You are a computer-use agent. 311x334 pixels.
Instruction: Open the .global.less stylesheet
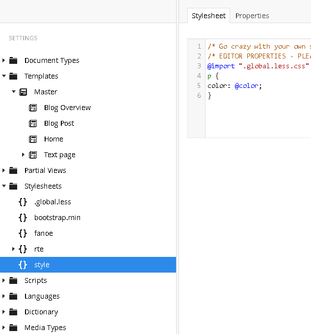click(52, 202)
